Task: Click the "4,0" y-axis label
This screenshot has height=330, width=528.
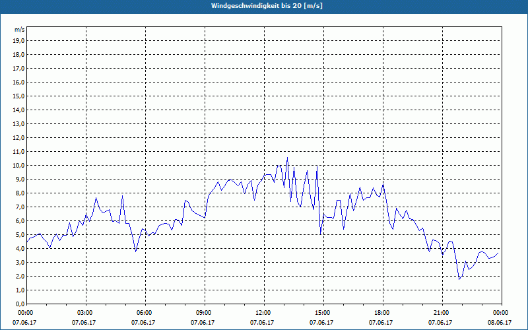Action: click(20, 249)
